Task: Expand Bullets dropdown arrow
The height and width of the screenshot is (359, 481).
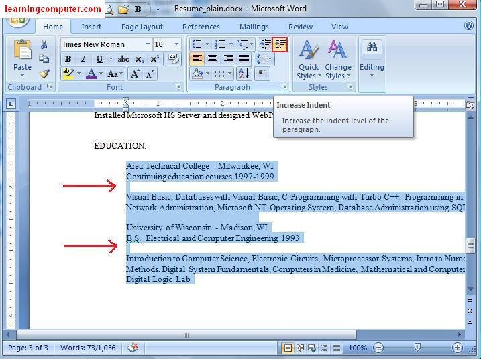Action: coord(207,44)
